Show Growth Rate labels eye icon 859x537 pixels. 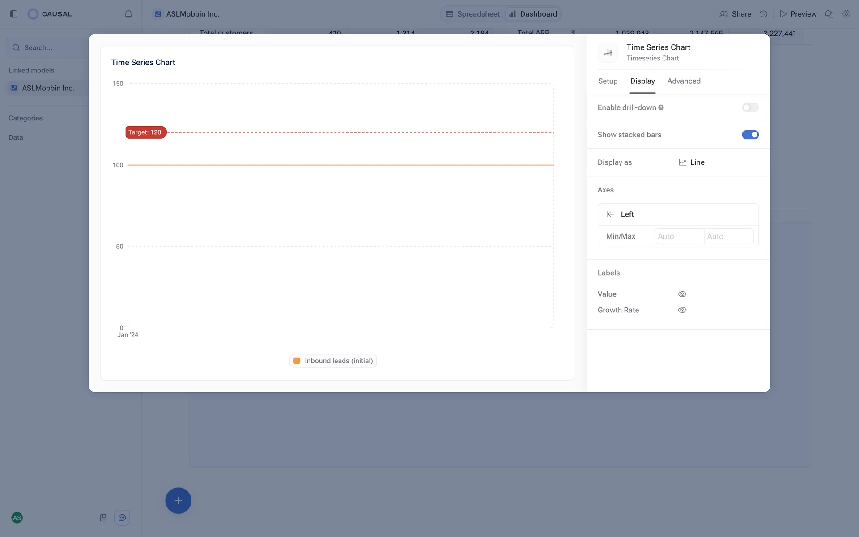pyautogui.click(x=682, y=310)
